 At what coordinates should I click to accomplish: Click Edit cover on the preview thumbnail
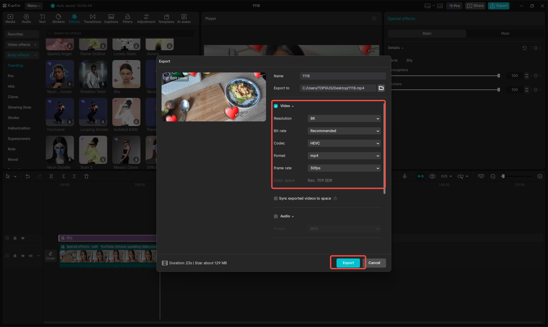point(176,78)
